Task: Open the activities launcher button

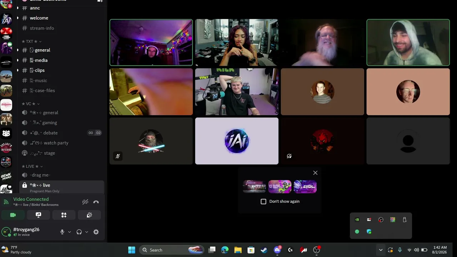Action: tap(64, 215)
